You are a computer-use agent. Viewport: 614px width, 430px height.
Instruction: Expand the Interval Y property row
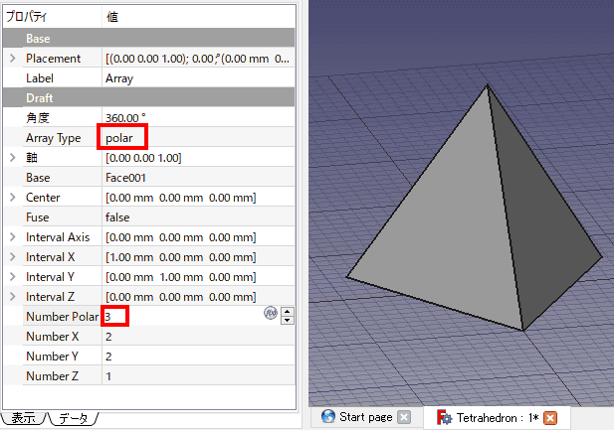point(13,277)
